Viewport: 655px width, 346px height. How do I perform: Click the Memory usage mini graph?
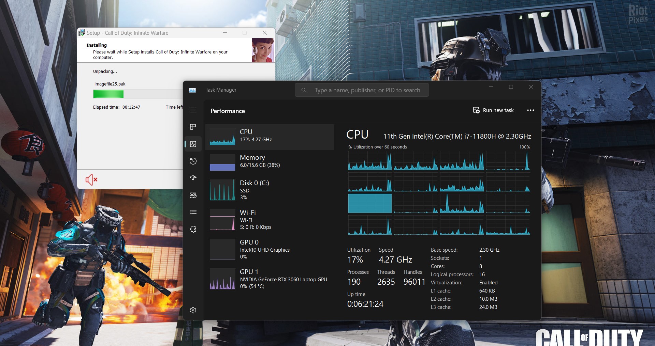tap(222, 162)
